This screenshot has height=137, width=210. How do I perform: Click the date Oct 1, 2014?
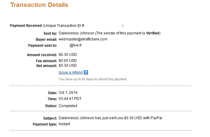pos(68,93)
